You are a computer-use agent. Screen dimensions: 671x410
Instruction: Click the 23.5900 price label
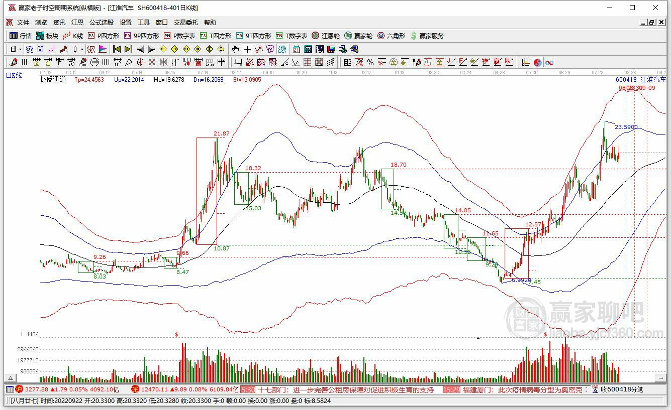[626, 127]
